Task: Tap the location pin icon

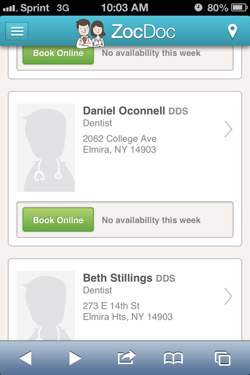Action: pyautogui.click(x=232, y=31)
